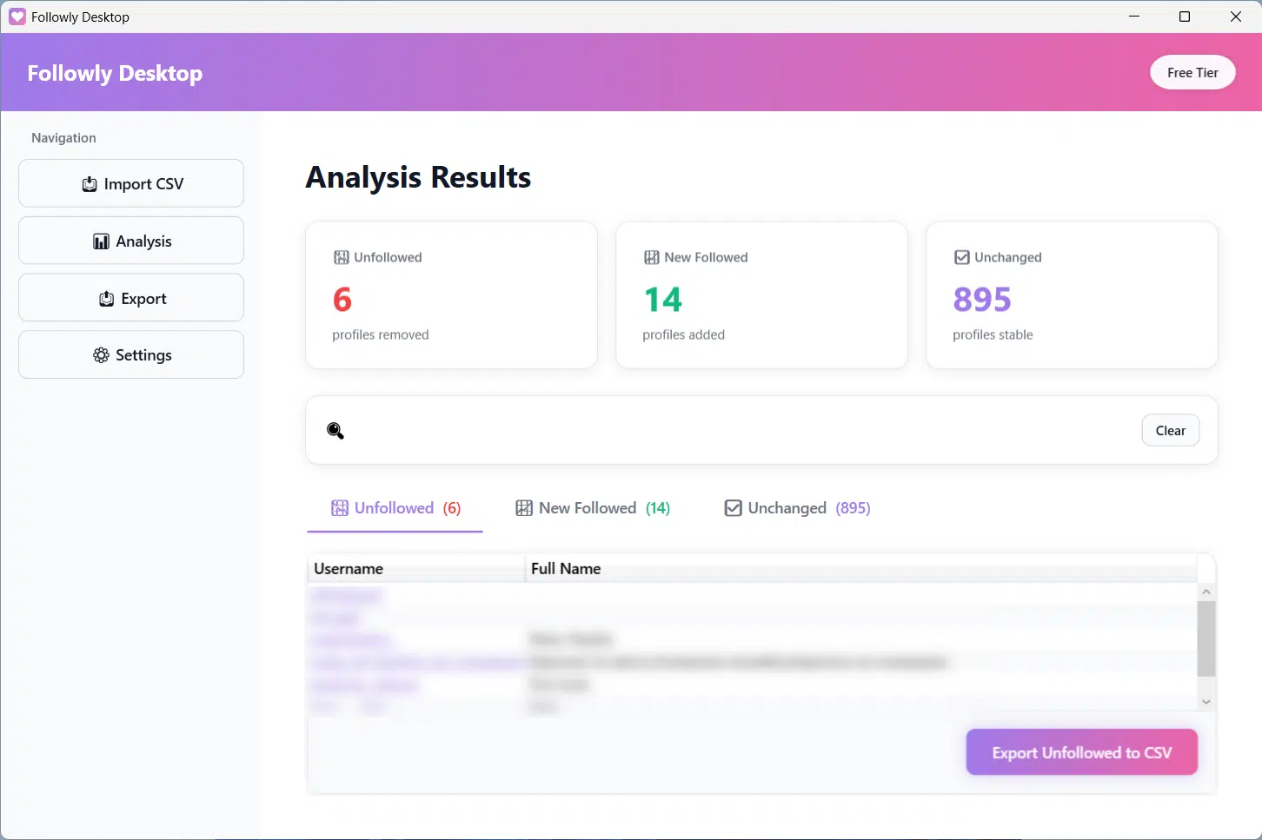Clear the search field
This screenshot has width=1262, height=840.
(x=1171, y=431)
